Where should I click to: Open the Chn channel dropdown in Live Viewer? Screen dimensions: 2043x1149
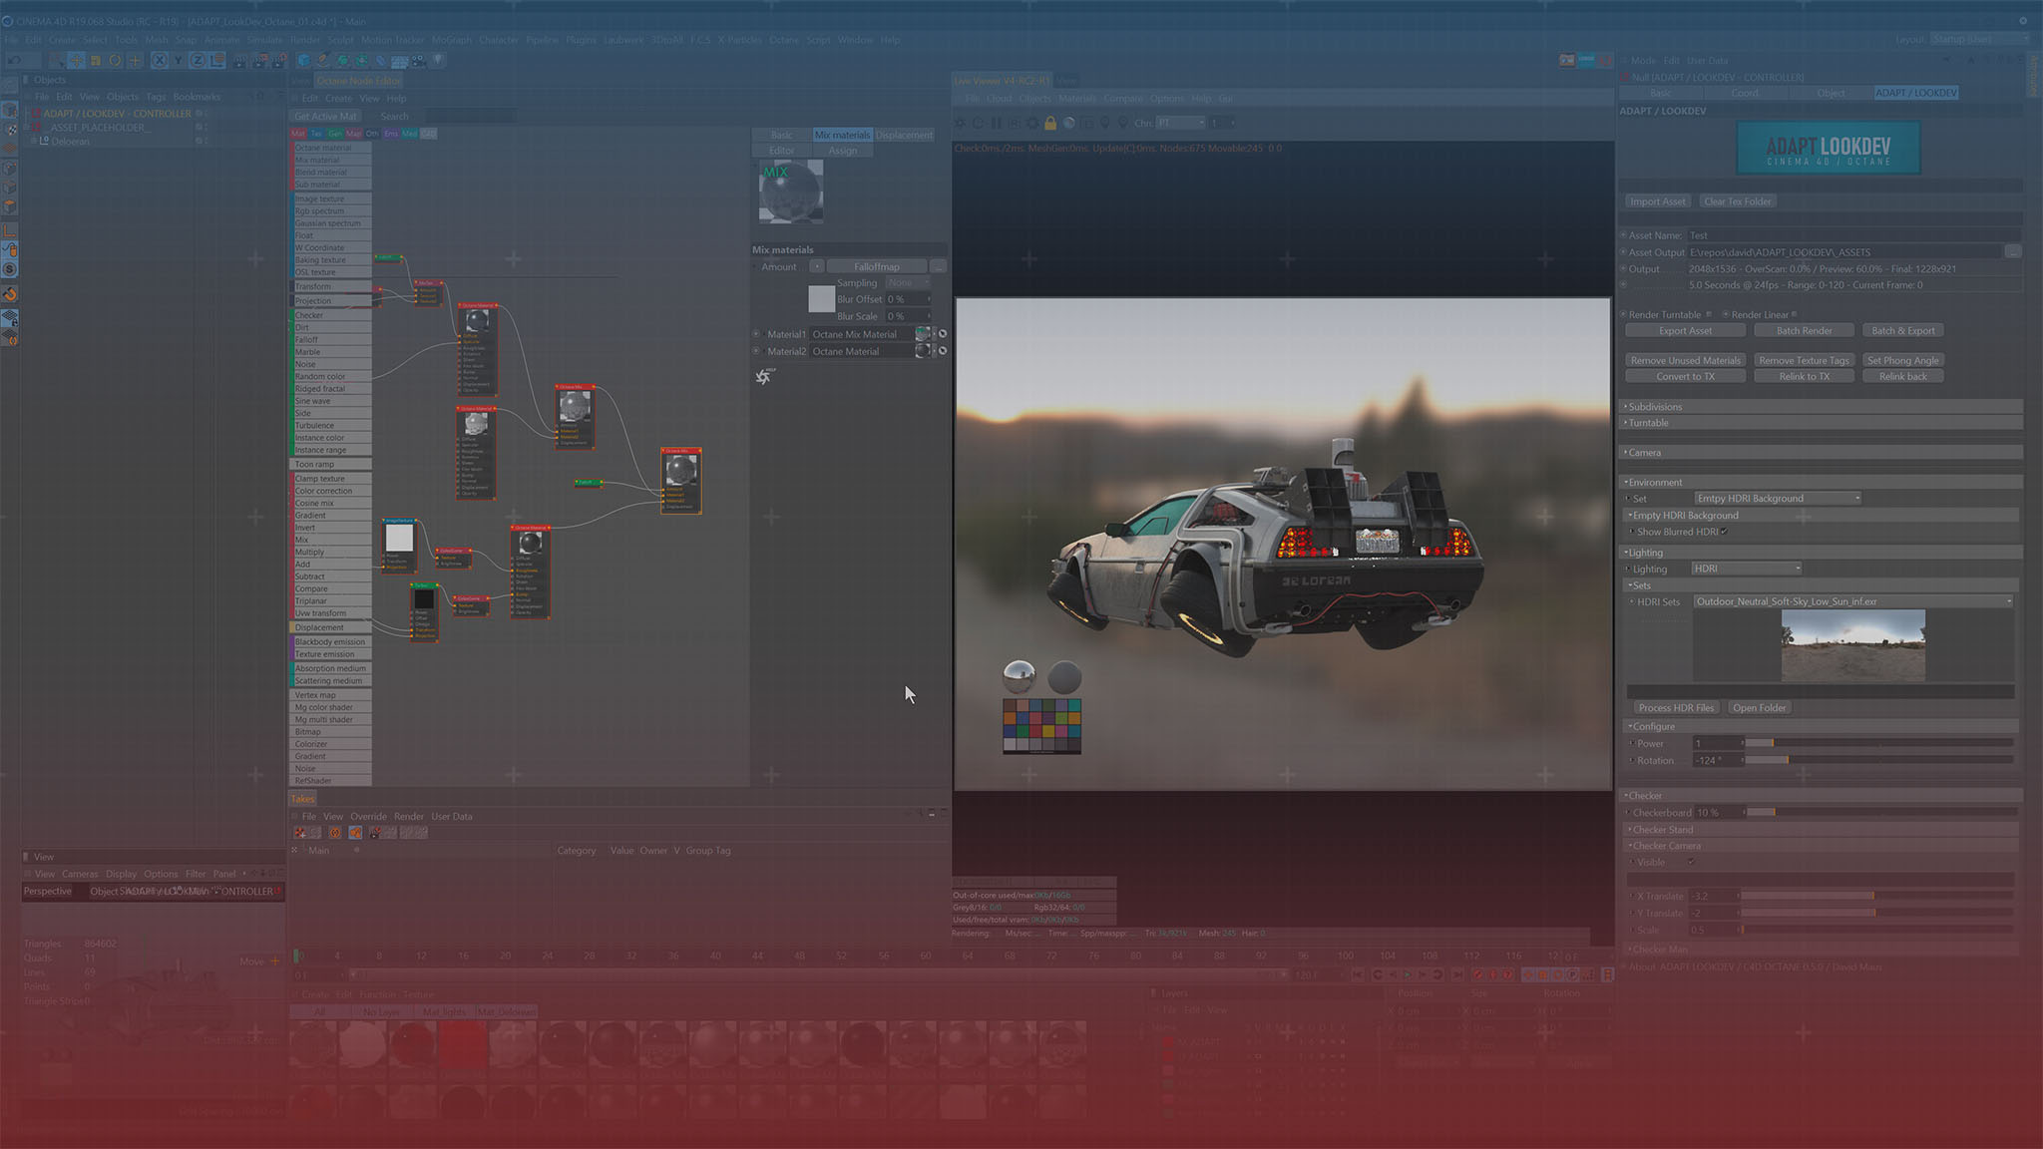click(x=1181, y=123)
